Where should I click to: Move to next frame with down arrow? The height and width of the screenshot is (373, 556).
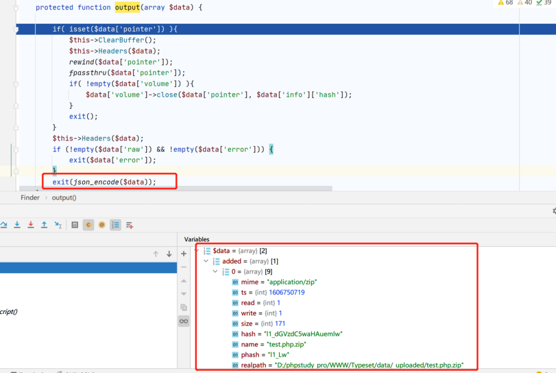(169, 254)
